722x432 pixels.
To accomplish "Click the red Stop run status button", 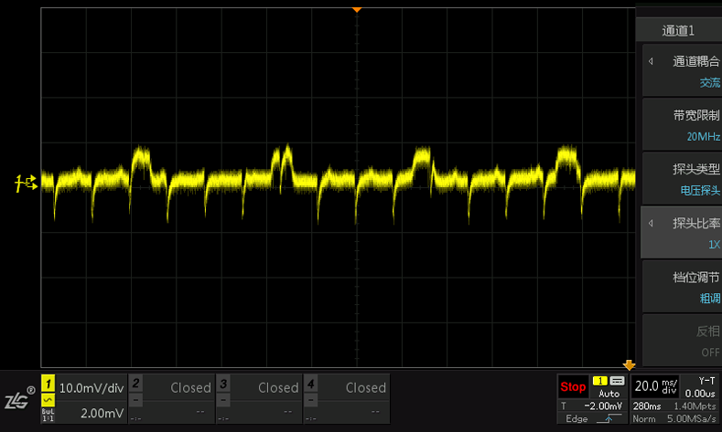I will pyautogui.click(x=573, y=387).
